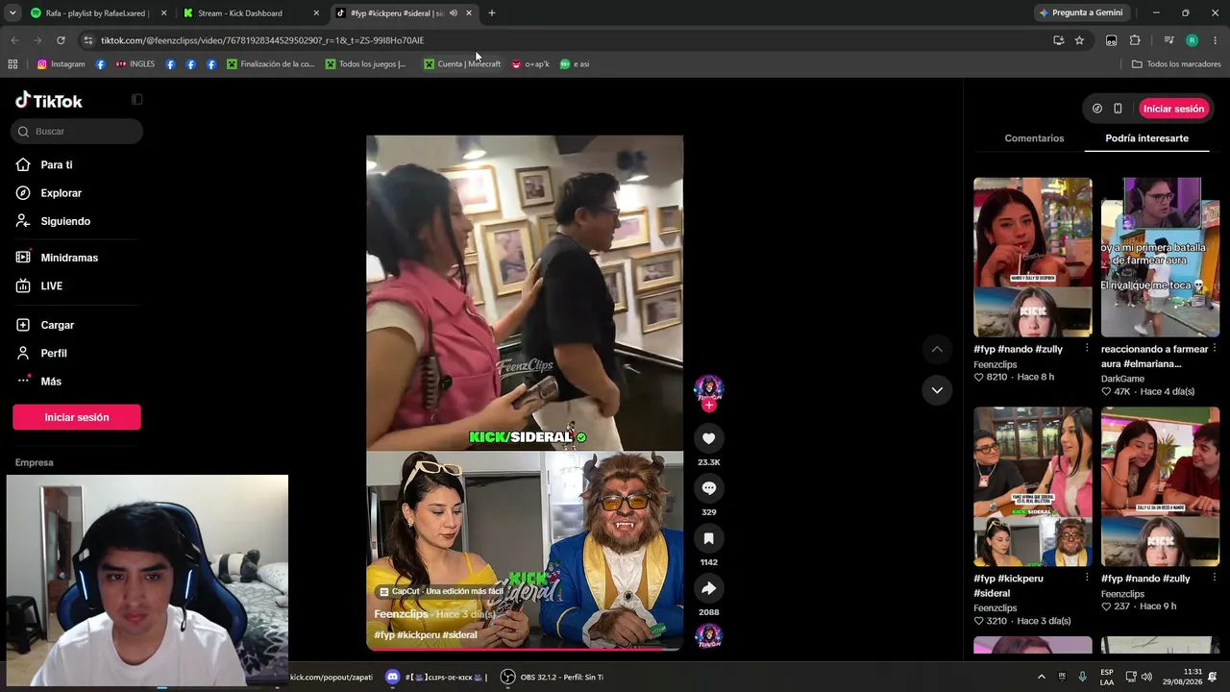1230x692 pixels.
Task: Open the Cuenta | Minecraft bookmark
Action: [x=462, y=64]
